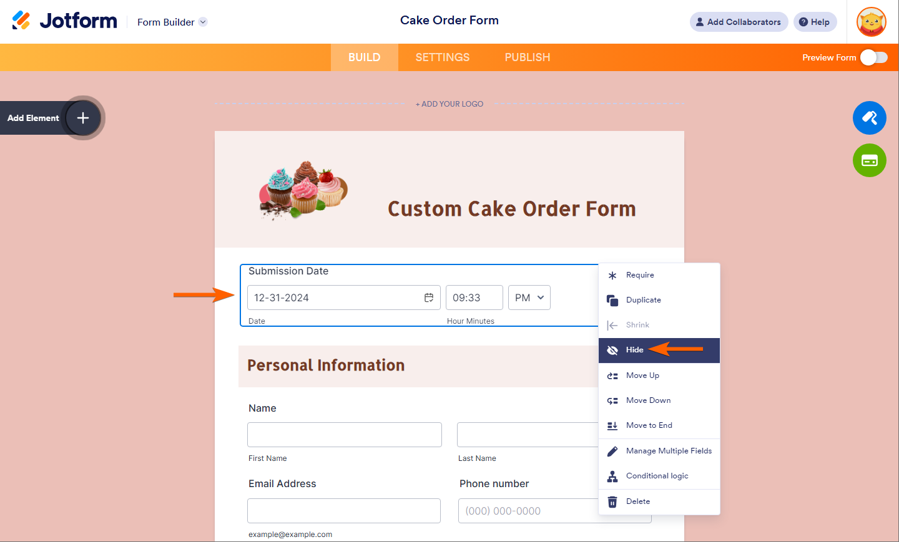Click the green payment card icon
Screen dimensions: 899x542
869,160
